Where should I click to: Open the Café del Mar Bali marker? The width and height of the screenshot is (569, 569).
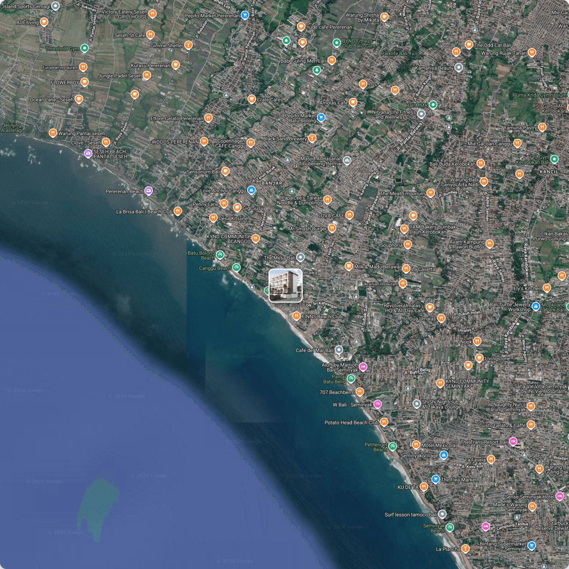click(x=339, y=350)
